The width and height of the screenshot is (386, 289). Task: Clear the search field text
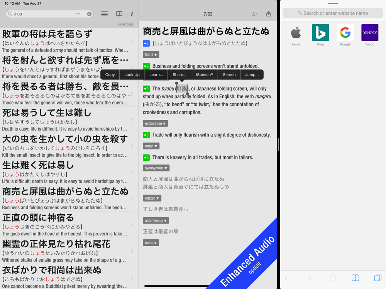click(90, 14)
